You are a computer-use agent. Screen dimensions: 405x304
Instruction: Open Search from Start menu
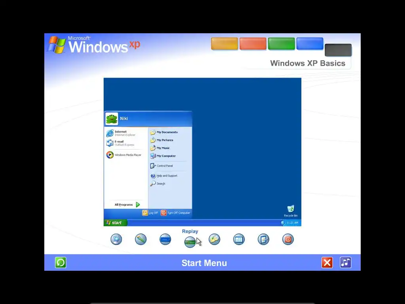click(x=158, y=184)
